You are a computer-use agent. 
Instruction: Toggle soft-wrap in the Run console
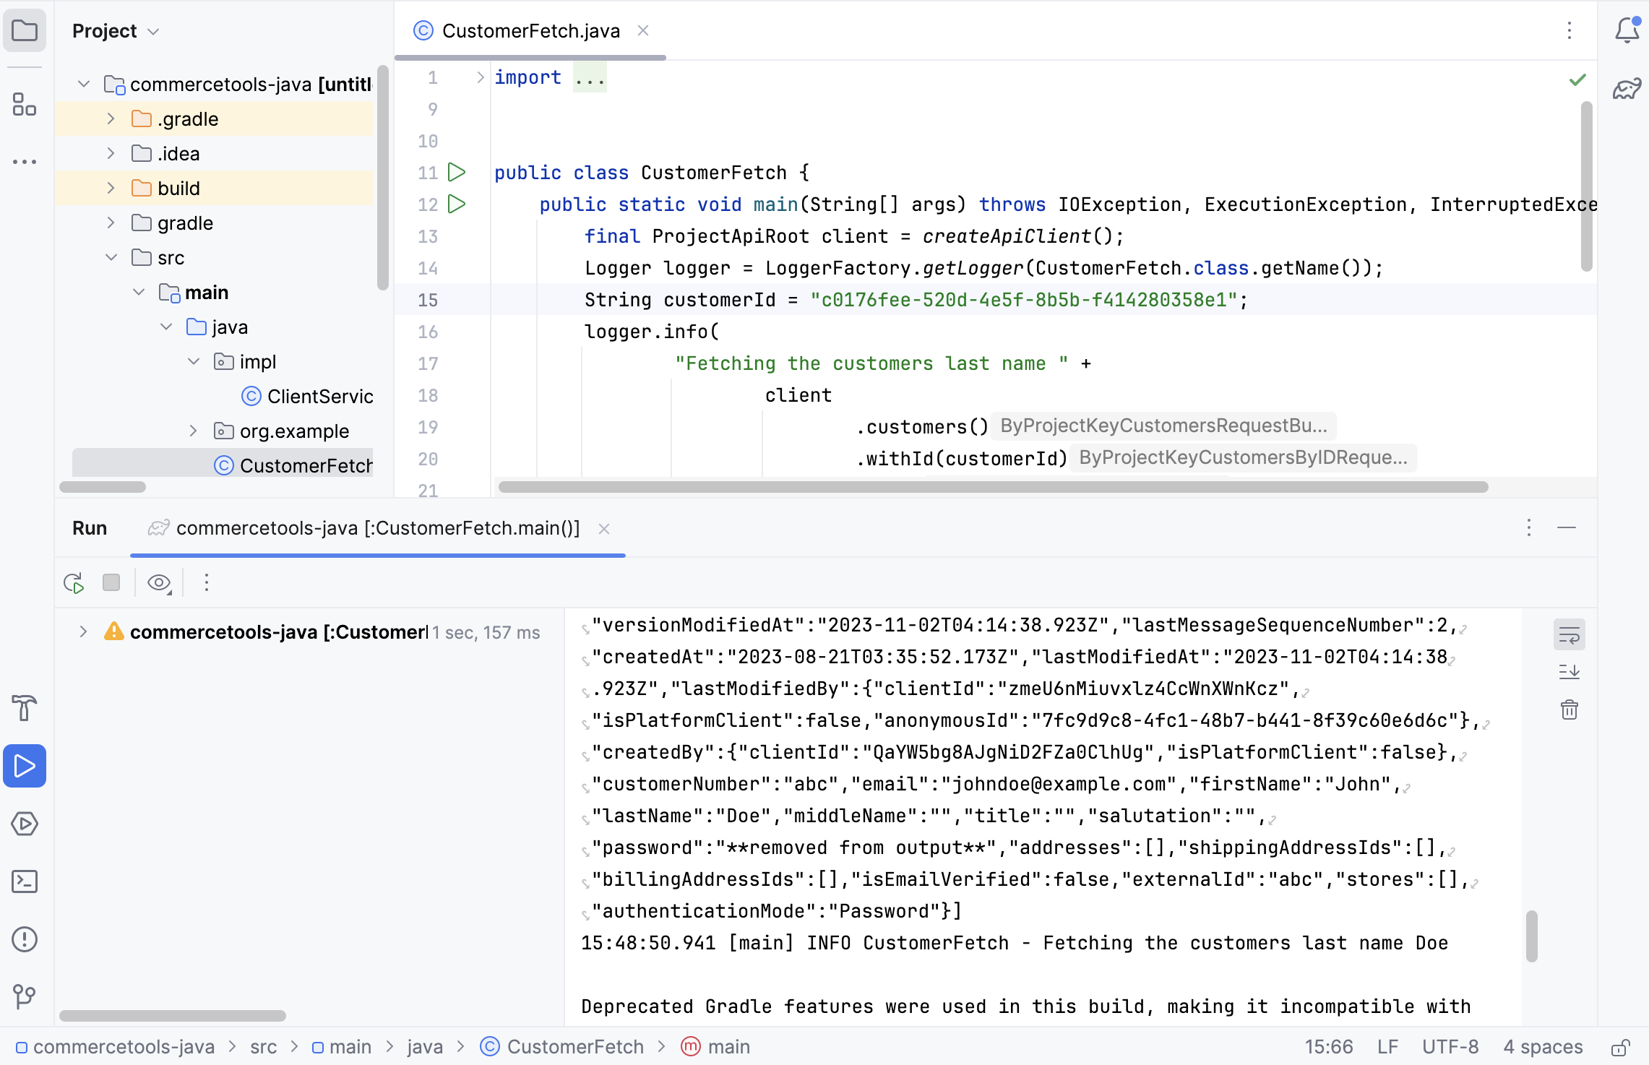(1569, 636)
